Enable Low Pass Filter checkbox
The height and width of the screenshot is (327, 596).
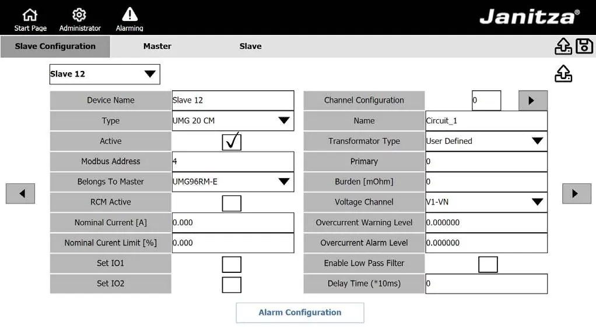pos(488,264)
